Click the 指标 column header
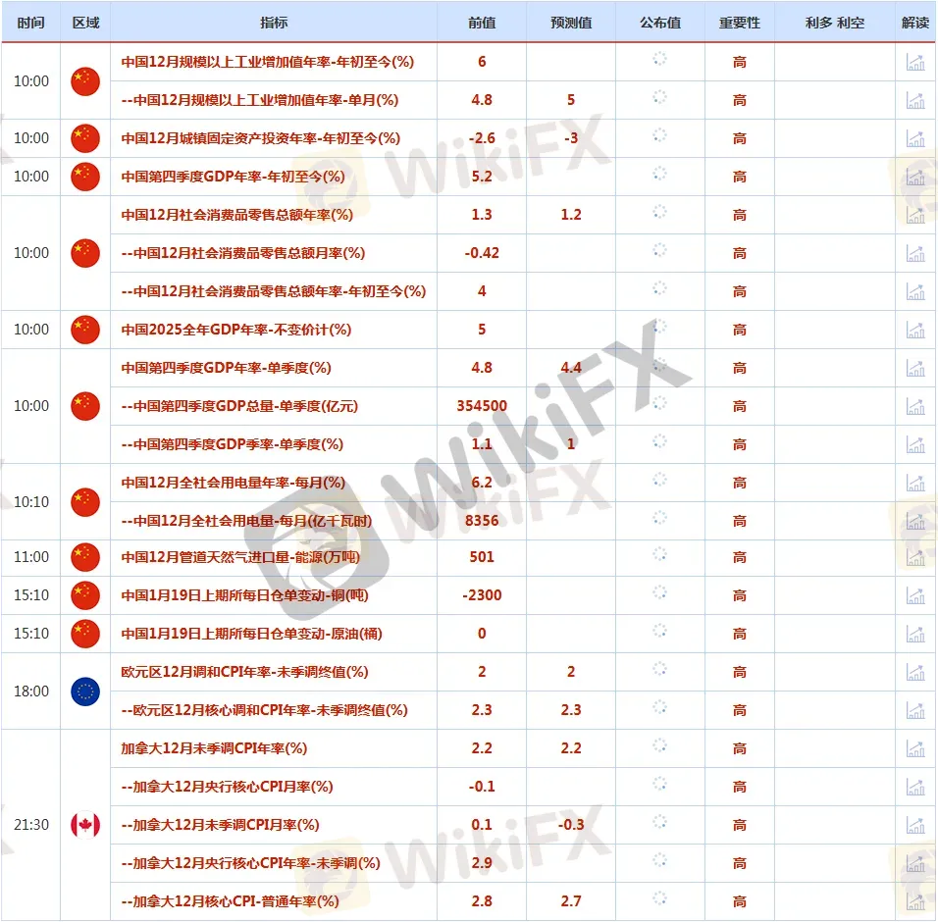 [x=274, y=23]
